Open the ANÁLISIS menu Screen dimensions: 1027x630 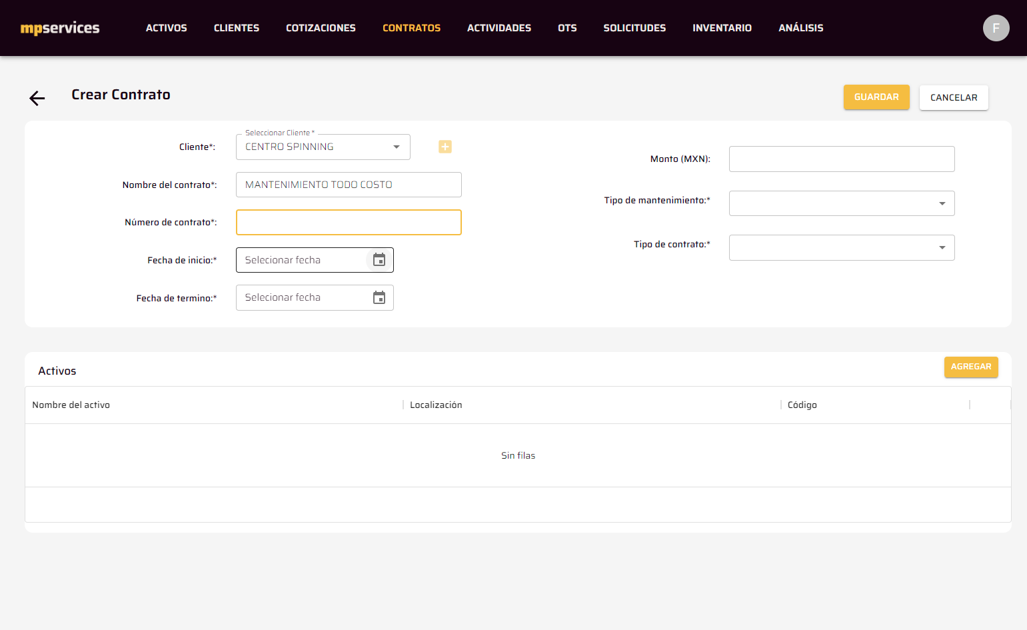[x=801, y=28]
